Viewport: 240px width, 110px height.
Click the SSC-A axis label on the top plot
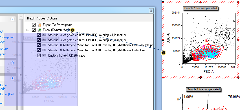(x=168, y=38)
